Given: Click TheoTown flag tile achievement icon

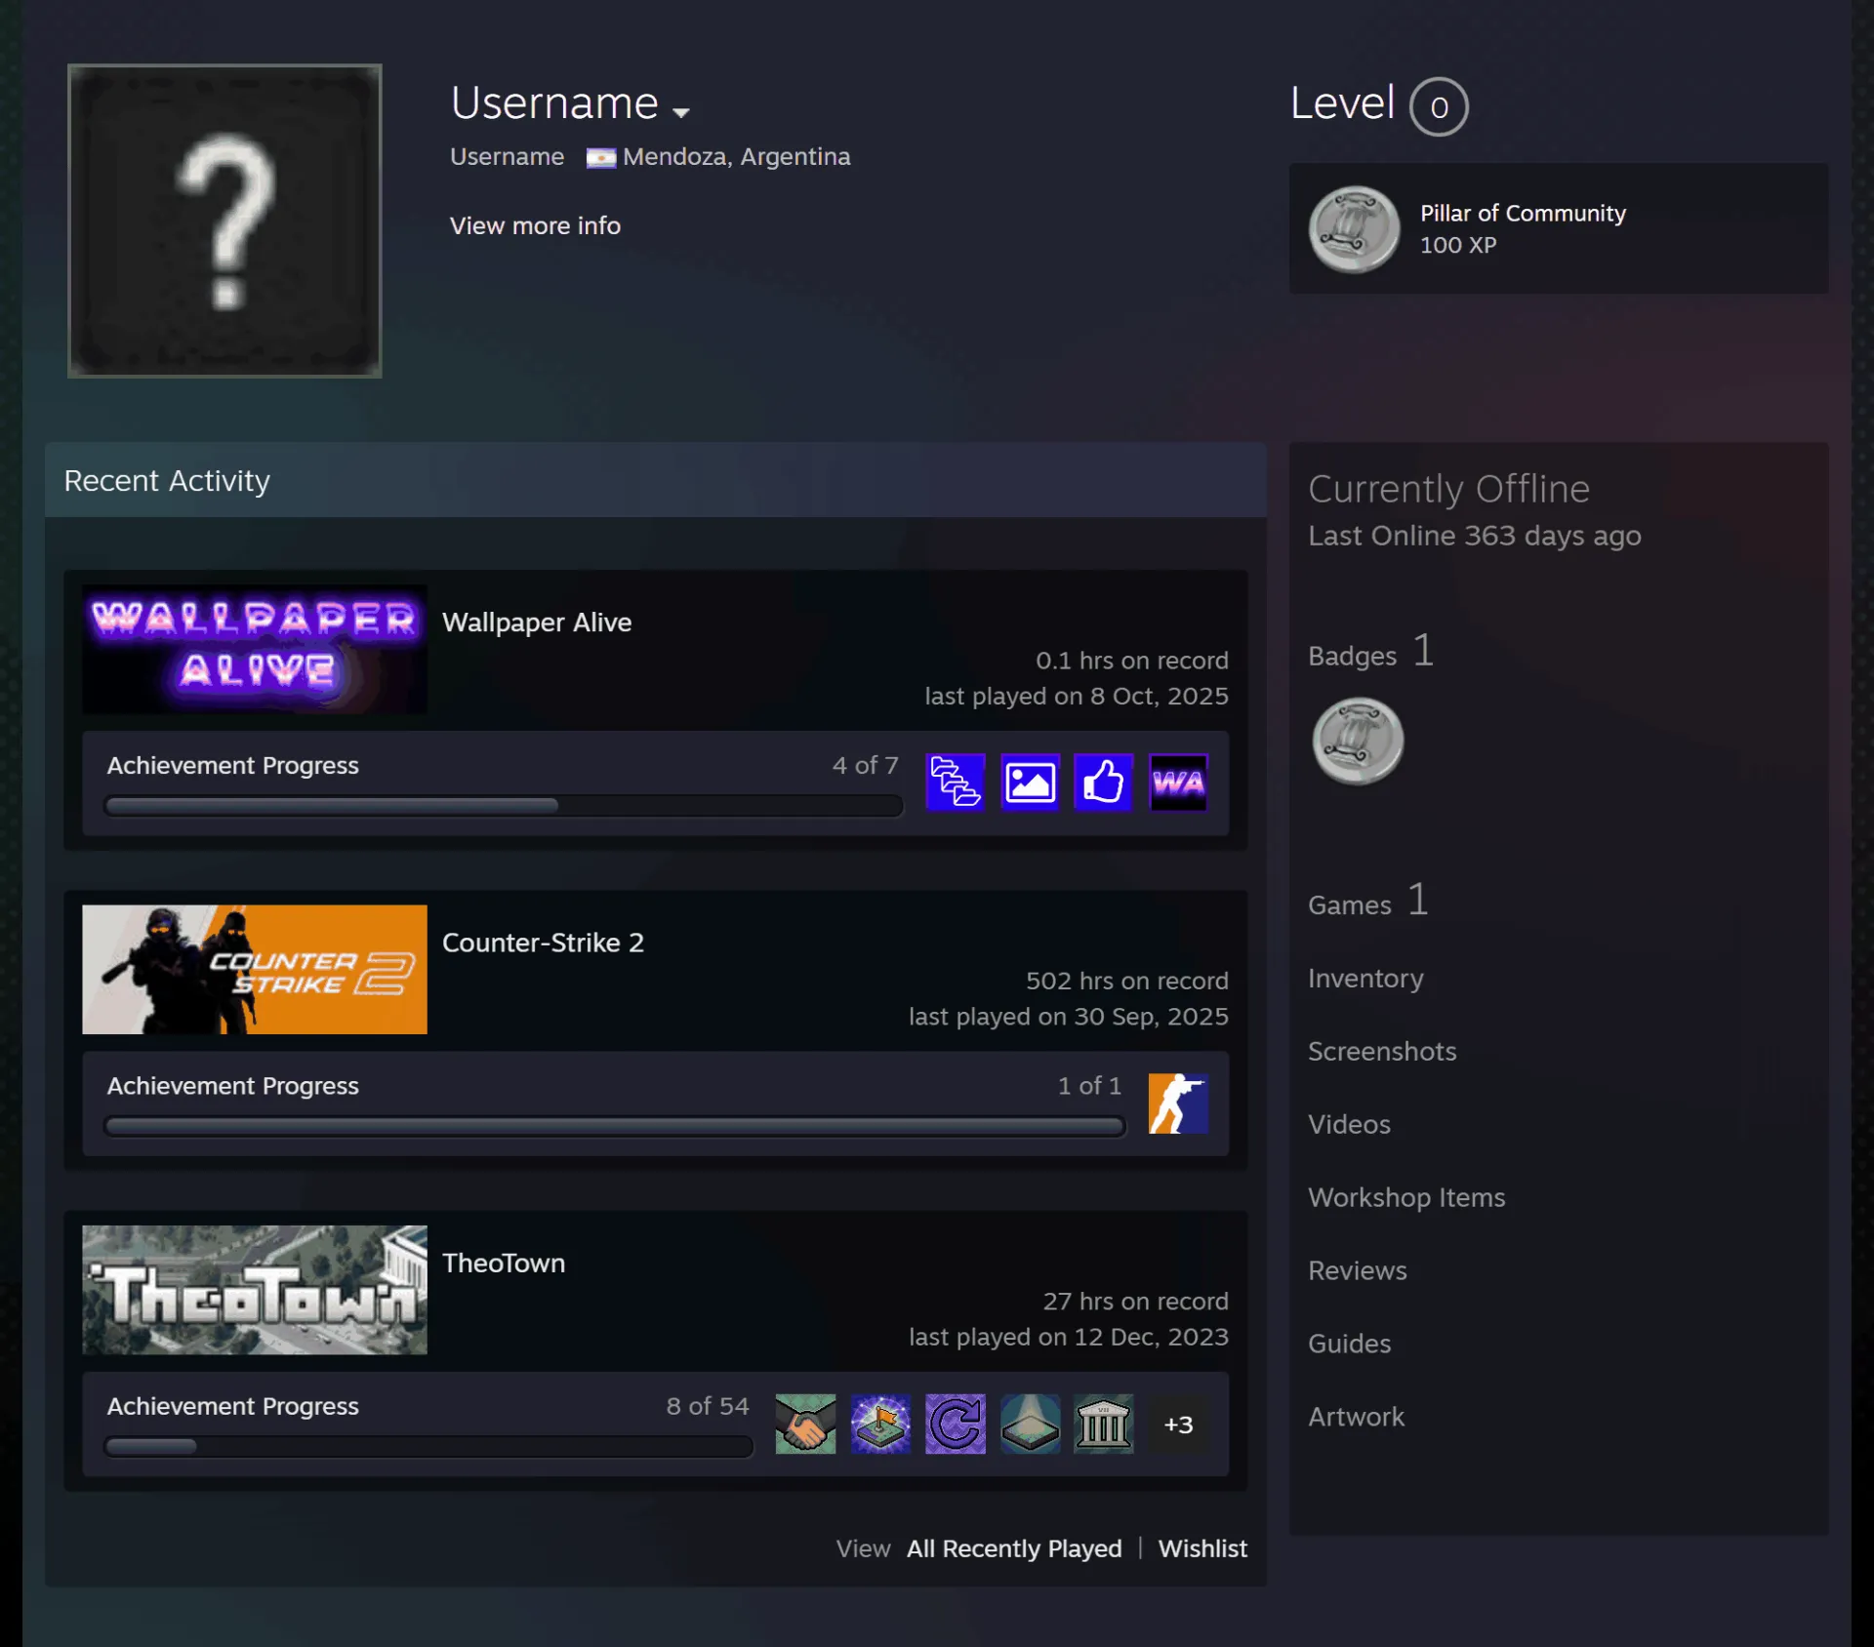Looking at the screenshot, I should click(x=880, y=1424).
